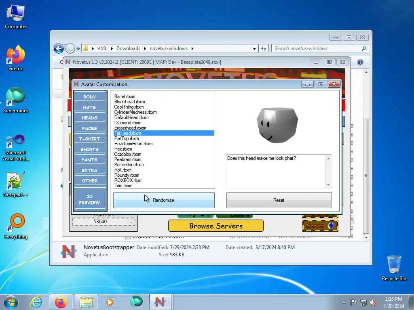Click the Downloads breadcrumb in address bar

(128, 48)
